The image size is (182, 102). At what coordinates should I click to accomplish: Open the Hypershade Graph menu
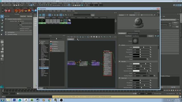pyautogui.click(x=58, y=11)
